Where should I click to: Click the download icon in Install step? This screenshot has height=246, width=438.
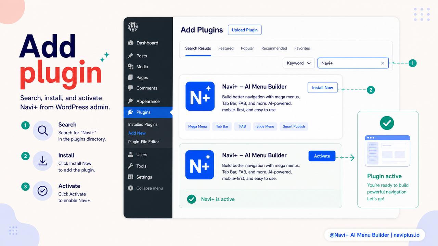43,161
